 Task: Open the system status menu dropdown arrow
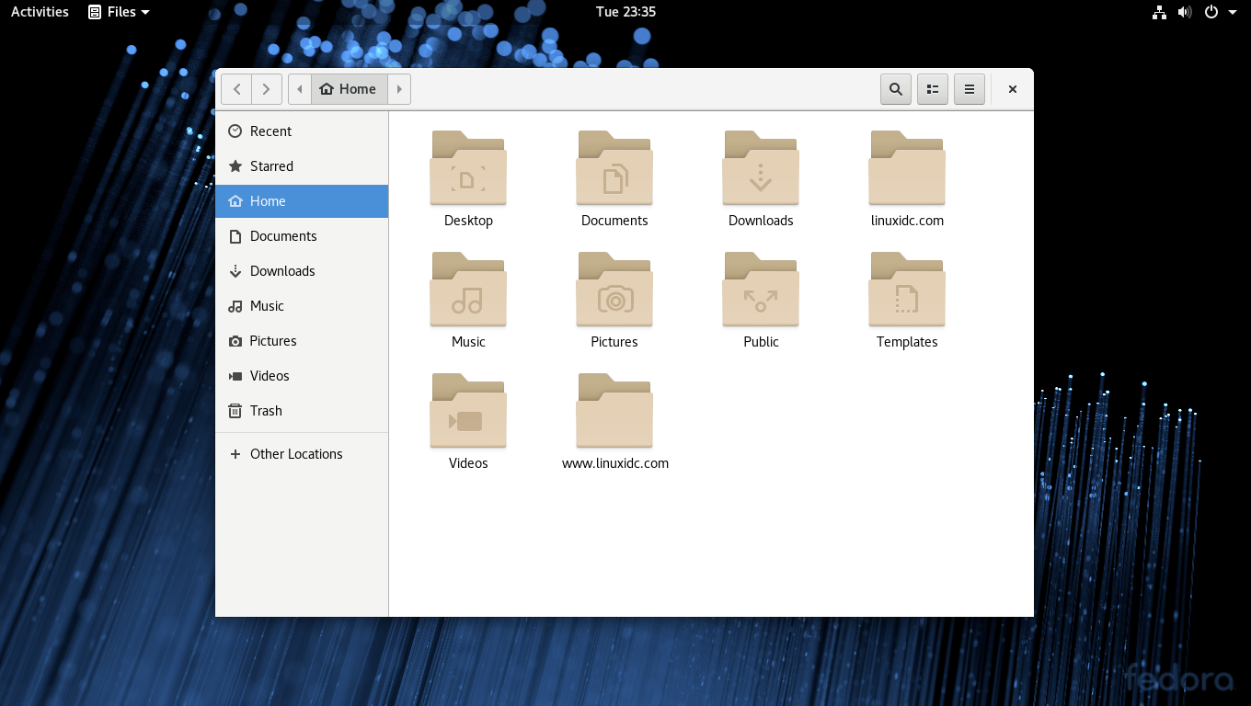[1234, 12]
